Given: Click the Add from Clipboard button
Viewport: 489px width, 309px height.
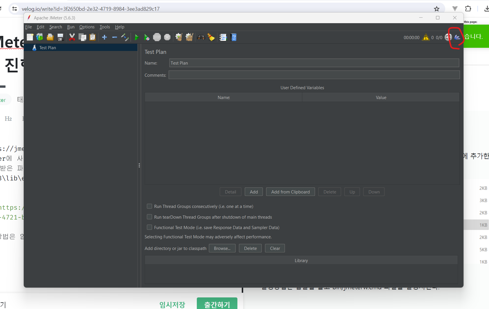Looking at the screenshot, I should 290,192.
